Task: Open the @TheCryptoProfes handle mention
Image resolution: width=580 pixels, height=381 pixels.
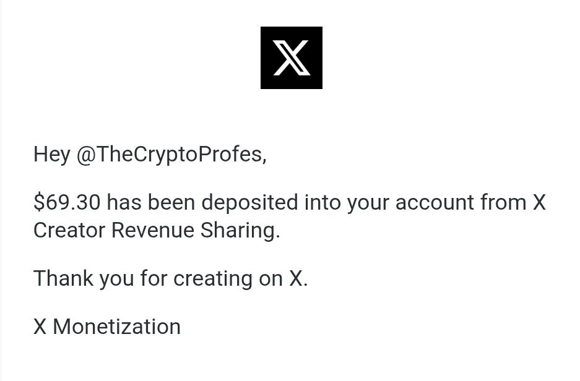Action: point(170,154)
